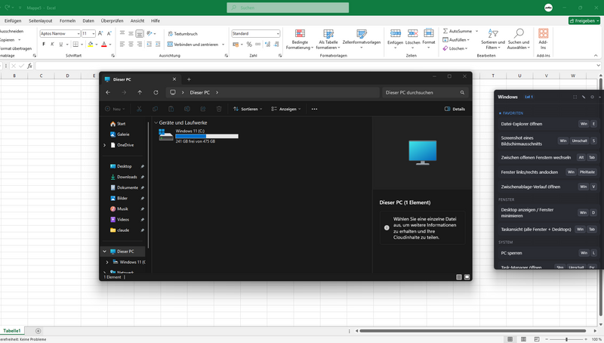
Task: Add a new sheet next to Tabelle1
Action: point(39,331)
